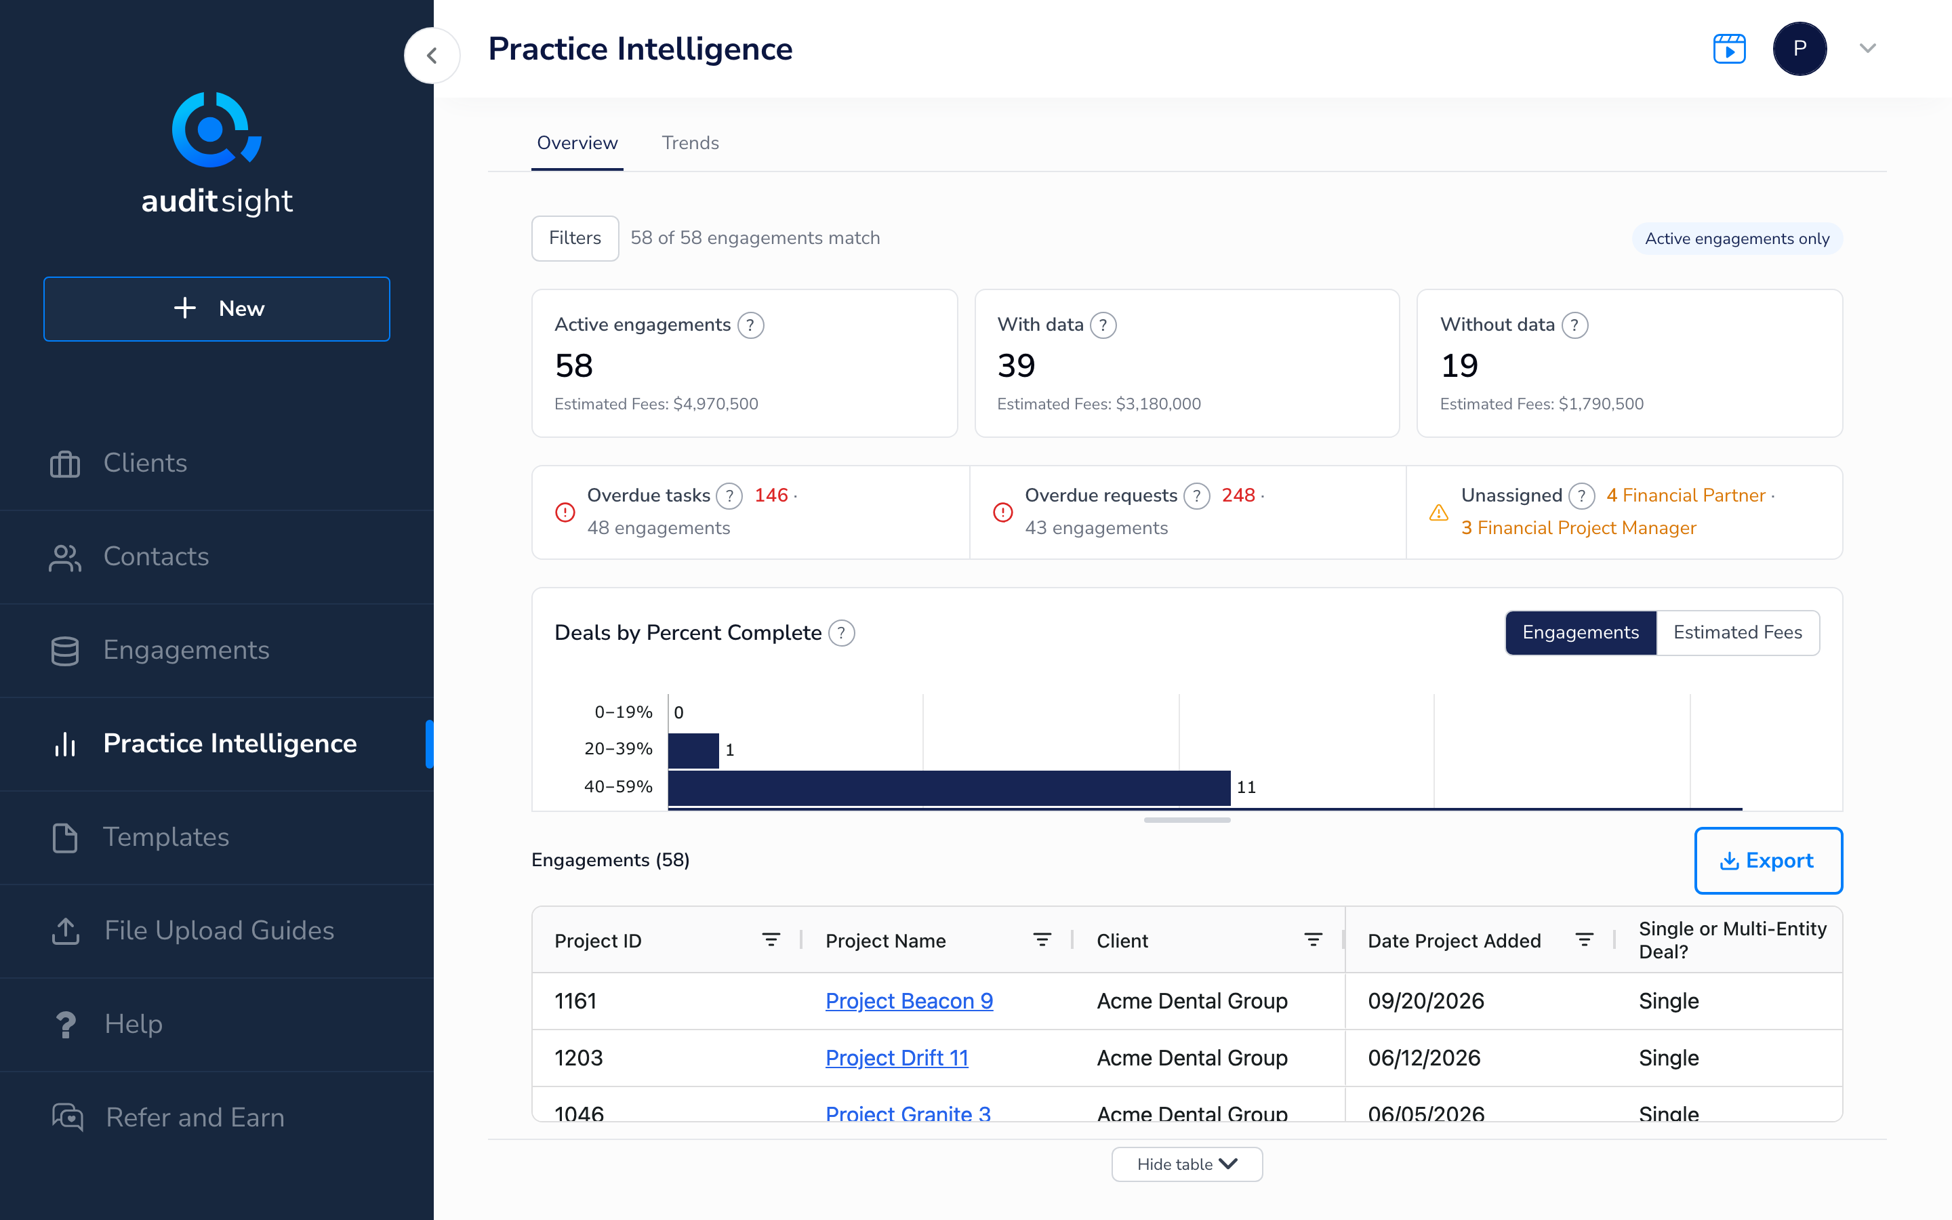1952x1220 pixels.
Task: Open the video tutorial icon in header
Action: tap(1730, 49)
